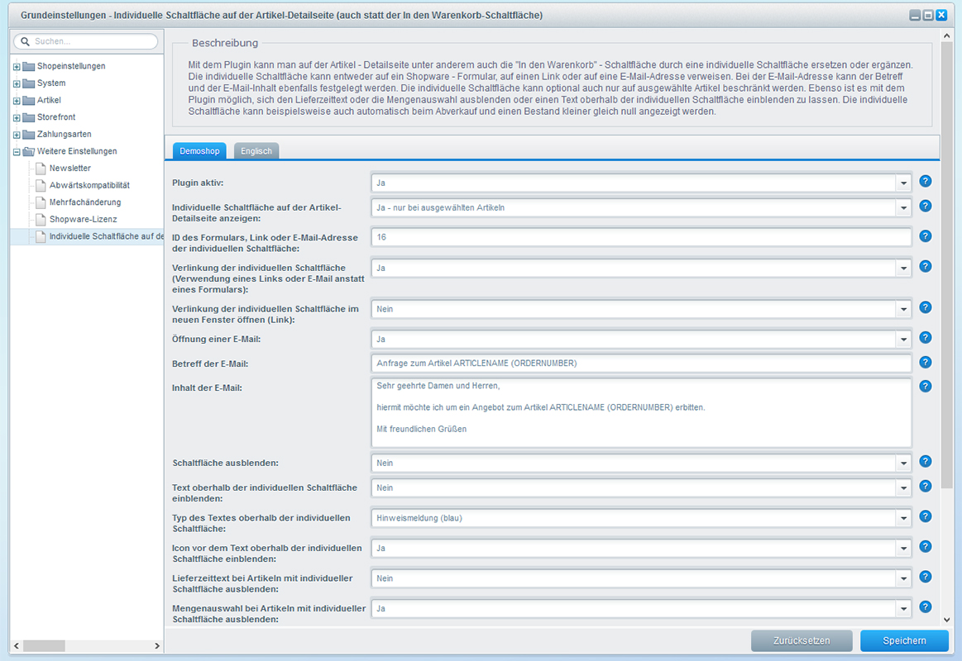The width and height of the screenshot is (962, 661).
Task: Open dropdown showing 'Hinweismeldung (blau)'
Action: pyautogui.click(x=903, y=518)
